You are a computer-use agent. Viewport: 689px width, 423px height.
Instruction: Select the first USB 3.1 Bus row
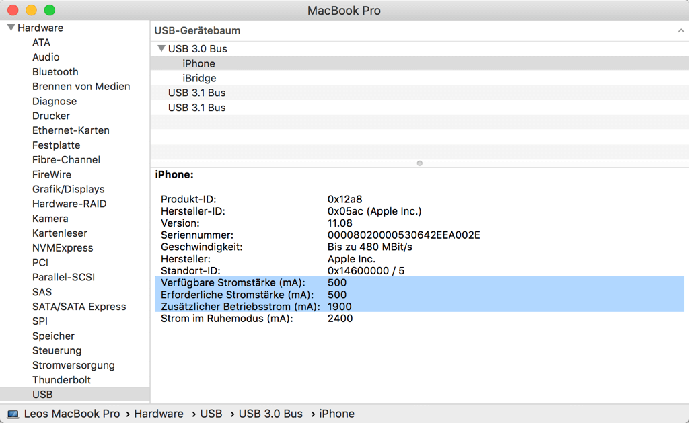420,93
